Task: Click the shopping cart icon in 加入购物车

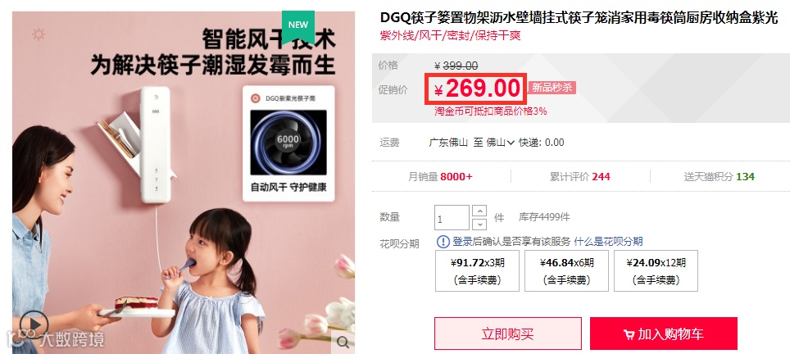Action: click(629, 334)
